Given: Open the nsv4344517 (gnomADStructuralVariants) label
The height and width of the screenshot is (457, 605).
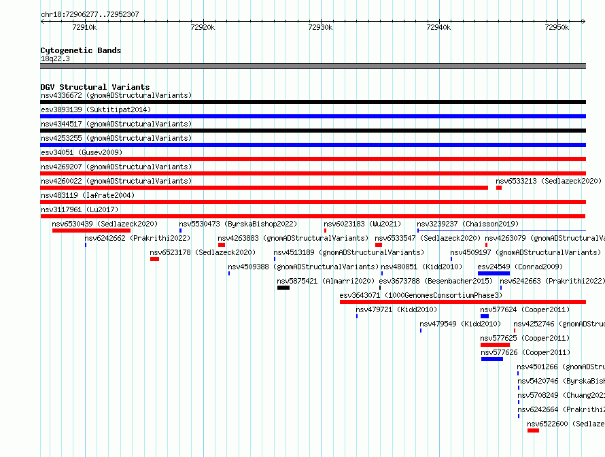Looking at the screenshot, I should [x=116, y=124].
